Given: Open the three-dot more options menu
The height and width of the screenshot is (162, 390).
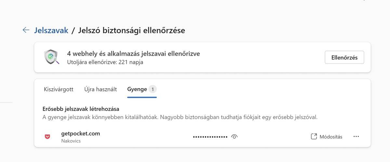Looking at the screenshot, I should tap(356, 136).
